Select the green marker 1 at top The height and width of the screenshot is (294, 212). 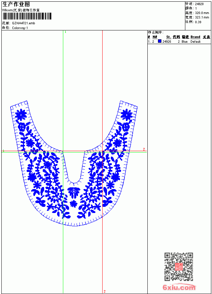pyautogui.click(x=65, y=32)
